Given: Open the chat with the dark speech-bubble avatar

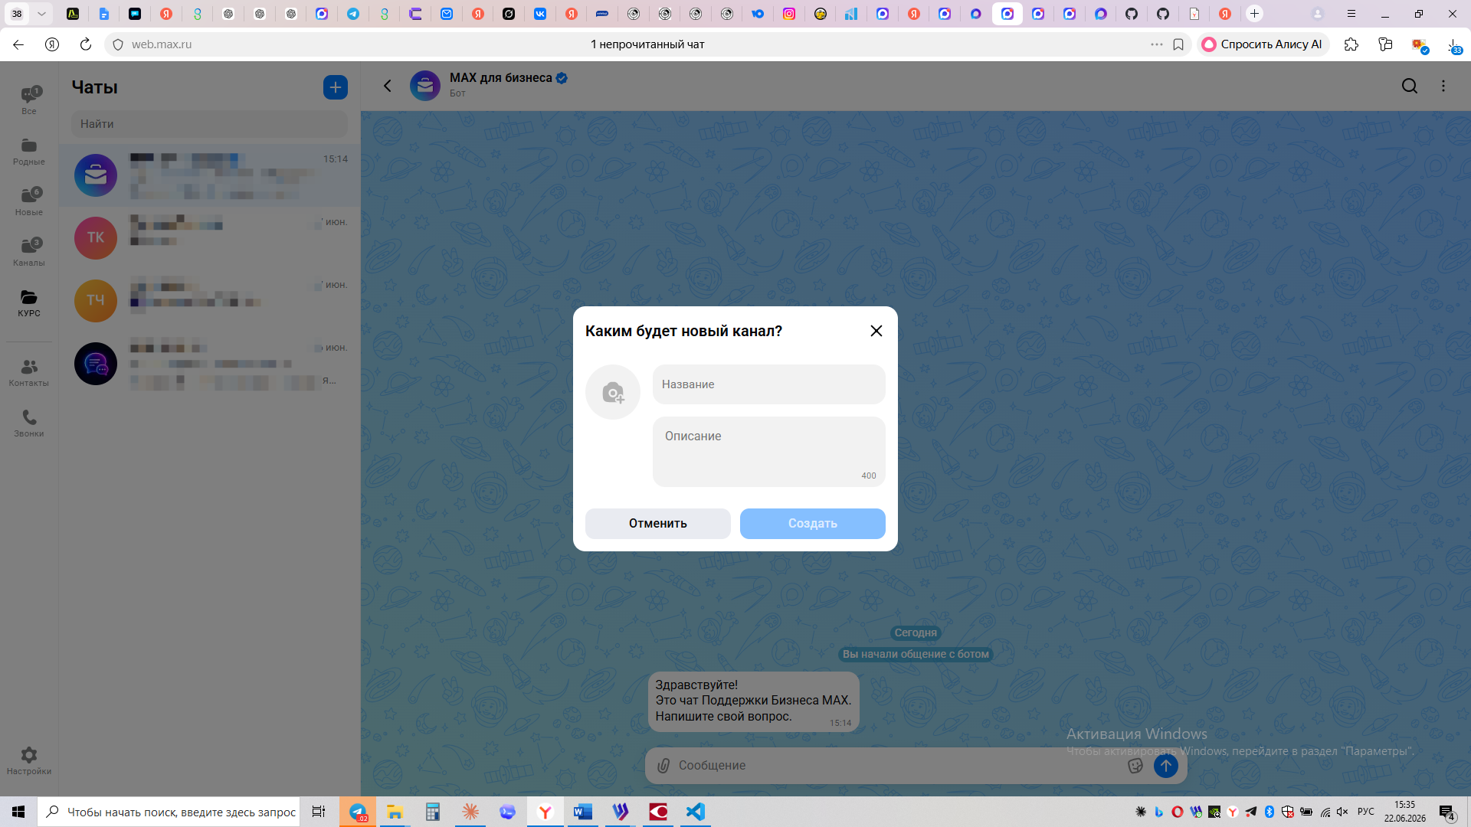Looking at the screenshot, I should coord(209,364).
